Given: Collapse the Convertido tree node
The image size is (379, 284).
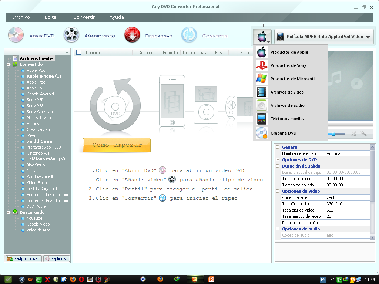Looking at the screenshot, I should (x=9, y=64).
